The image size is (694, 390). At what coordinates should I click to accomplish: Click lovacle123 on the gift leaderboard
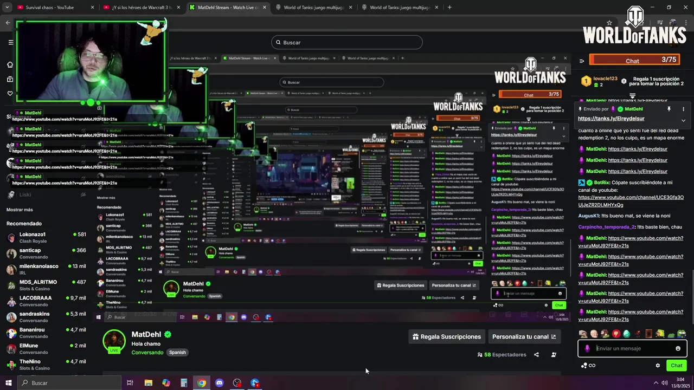point(605,79)
